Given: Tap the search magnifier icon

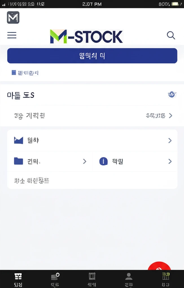Looking at the screenshot, I should (x=171, y=35).
